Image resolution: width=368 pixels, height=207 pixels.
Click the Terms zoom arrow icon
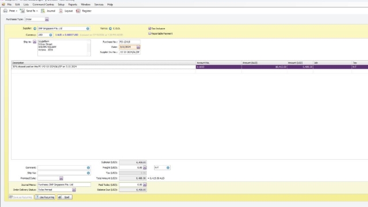click(110, 28)
